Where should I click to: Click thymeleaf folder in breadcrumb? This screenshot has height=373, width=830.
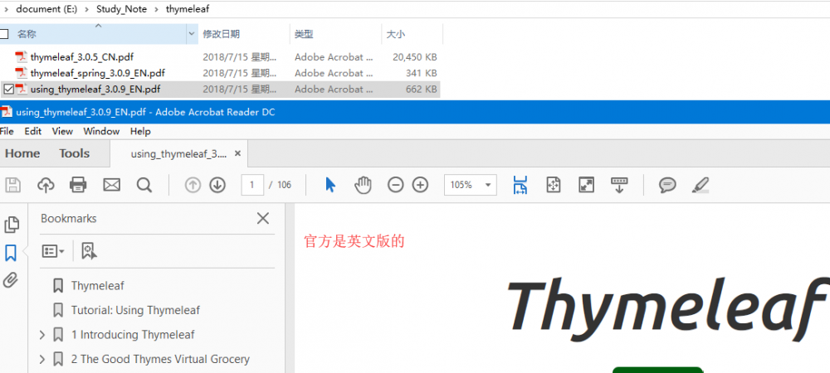click(x=188, y=9)
